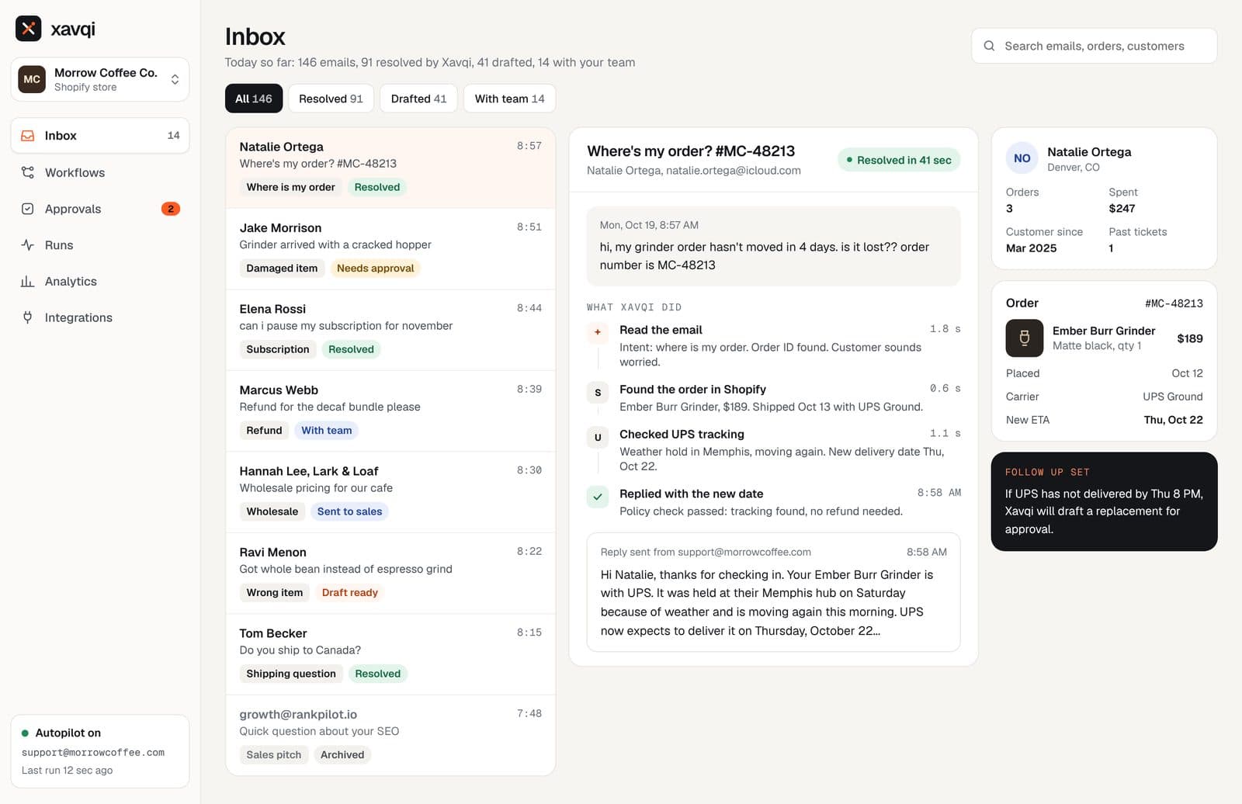This screenshot has height=804, width=1242.
Task: Click the Approvals badge showing 2
Action: [x=171, y=209]
